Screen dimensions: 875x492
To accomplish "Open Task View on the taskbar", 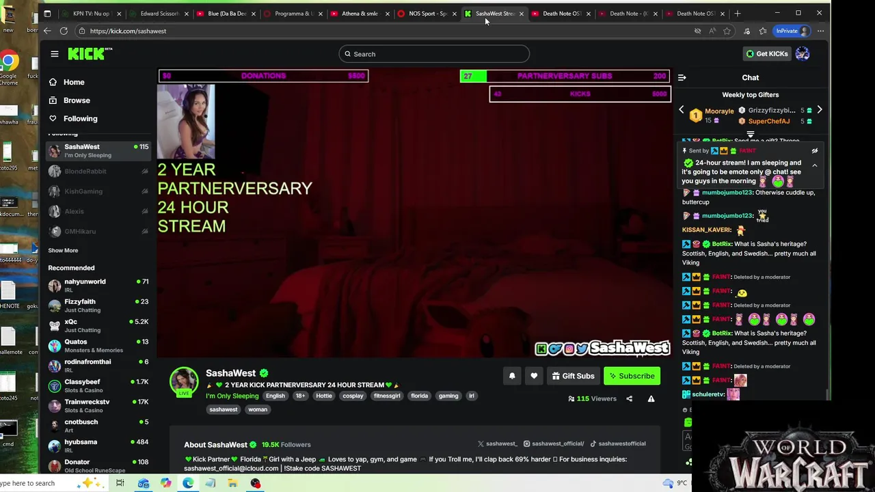I will 120,483.
